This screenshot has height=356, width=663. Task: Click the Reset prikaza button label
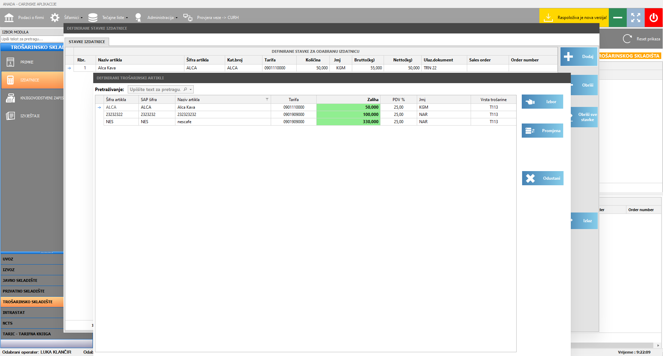pos(648,39)
